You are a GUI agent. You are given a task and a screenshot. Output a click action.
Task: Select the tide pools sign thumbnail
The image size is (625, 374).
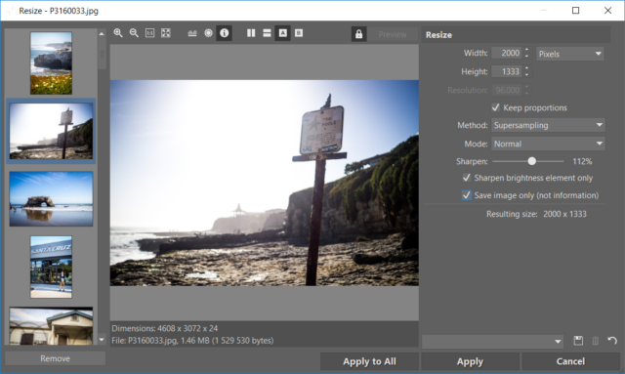(51, 131)
